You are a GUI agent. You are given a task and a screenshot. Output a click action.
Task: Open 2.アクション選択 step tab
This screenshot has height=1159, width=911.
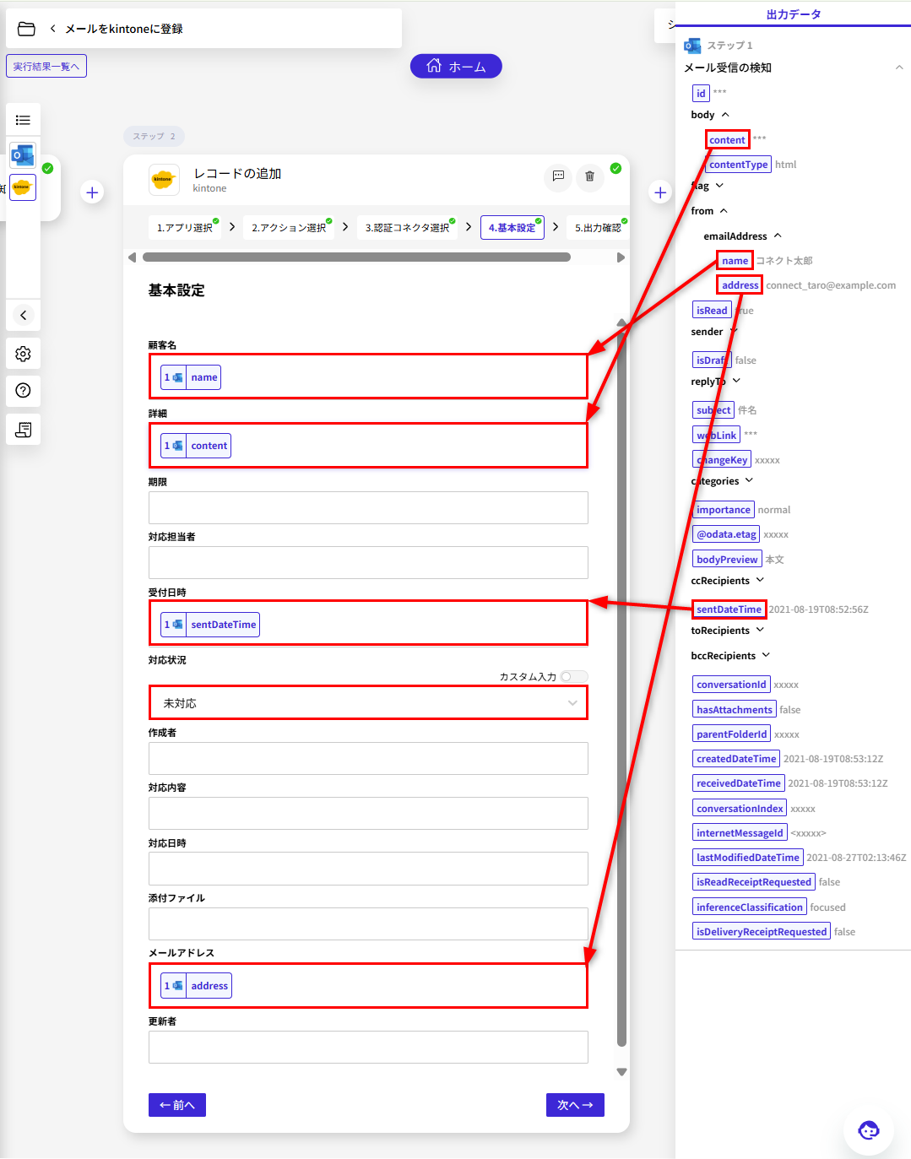pyautogui.click(x=289, y=227)
